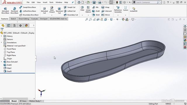Select the Wrap feature

105,7
